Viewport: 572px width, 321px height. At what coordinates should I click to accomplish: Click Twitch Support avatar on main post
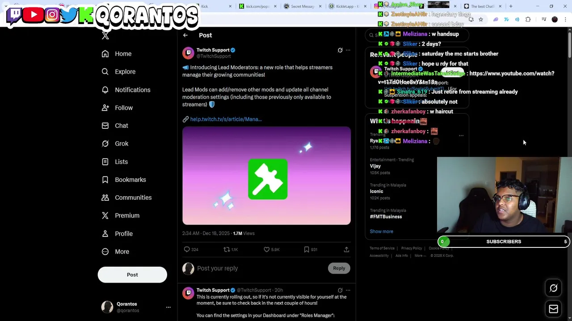click(x=188, y=53)
